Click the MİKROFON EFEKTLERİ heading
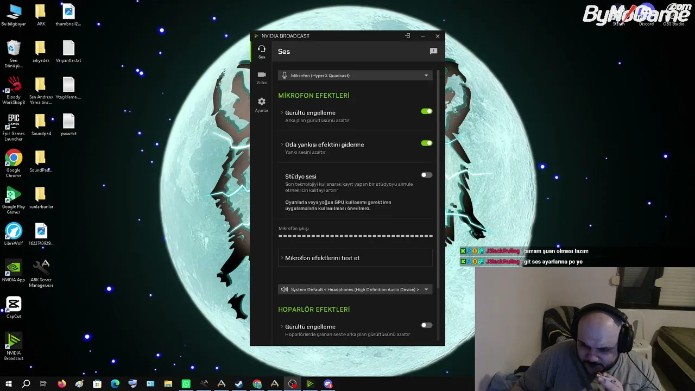Screen dimensions: 695x391 point(314,96)
